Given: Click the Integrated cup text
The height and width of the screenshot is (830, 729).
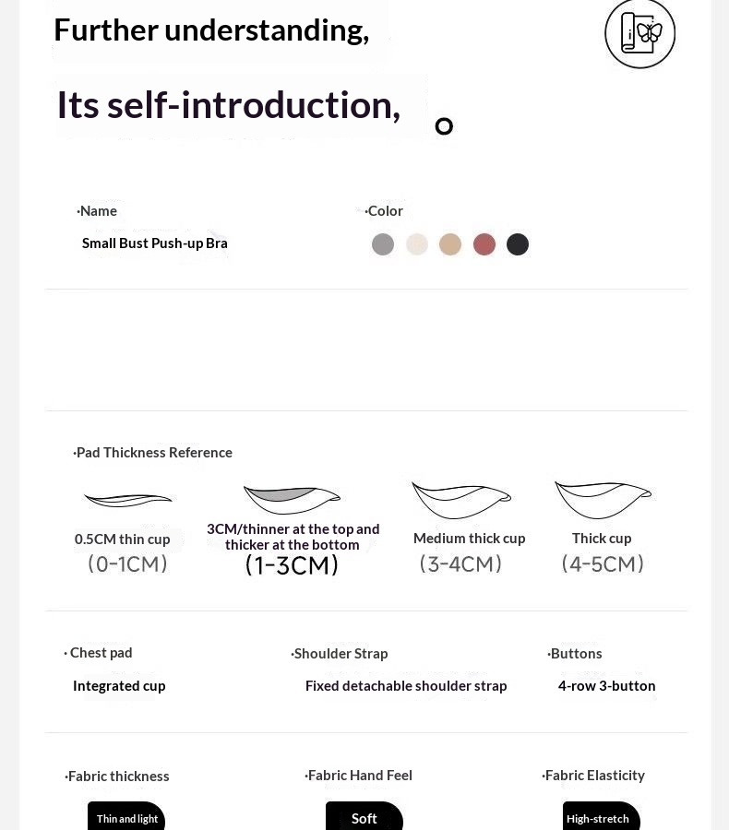Looking at the screenshot, I should (119, 686).
